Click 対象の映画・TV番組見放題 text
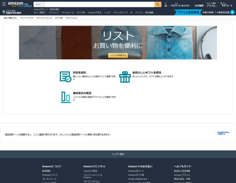Screen dimensions: 236x183 [x=216, y=12]
